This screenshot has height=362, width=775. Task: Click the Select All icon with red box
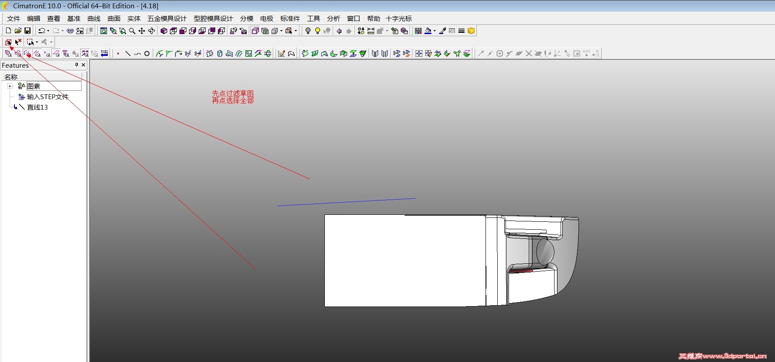(x=8, y=42)
